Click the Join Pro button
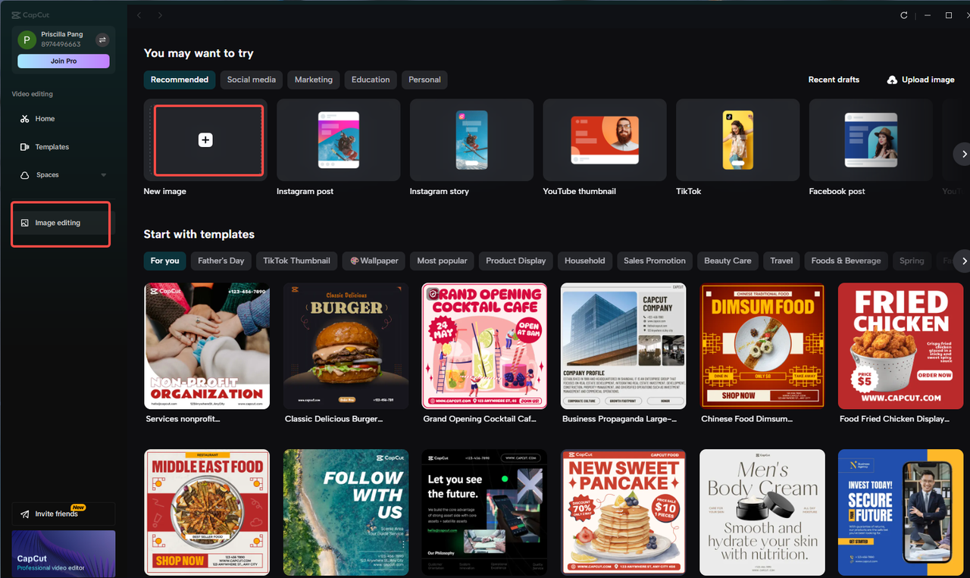The height and width of the screenshot is (578, 970). pos(63,61)
